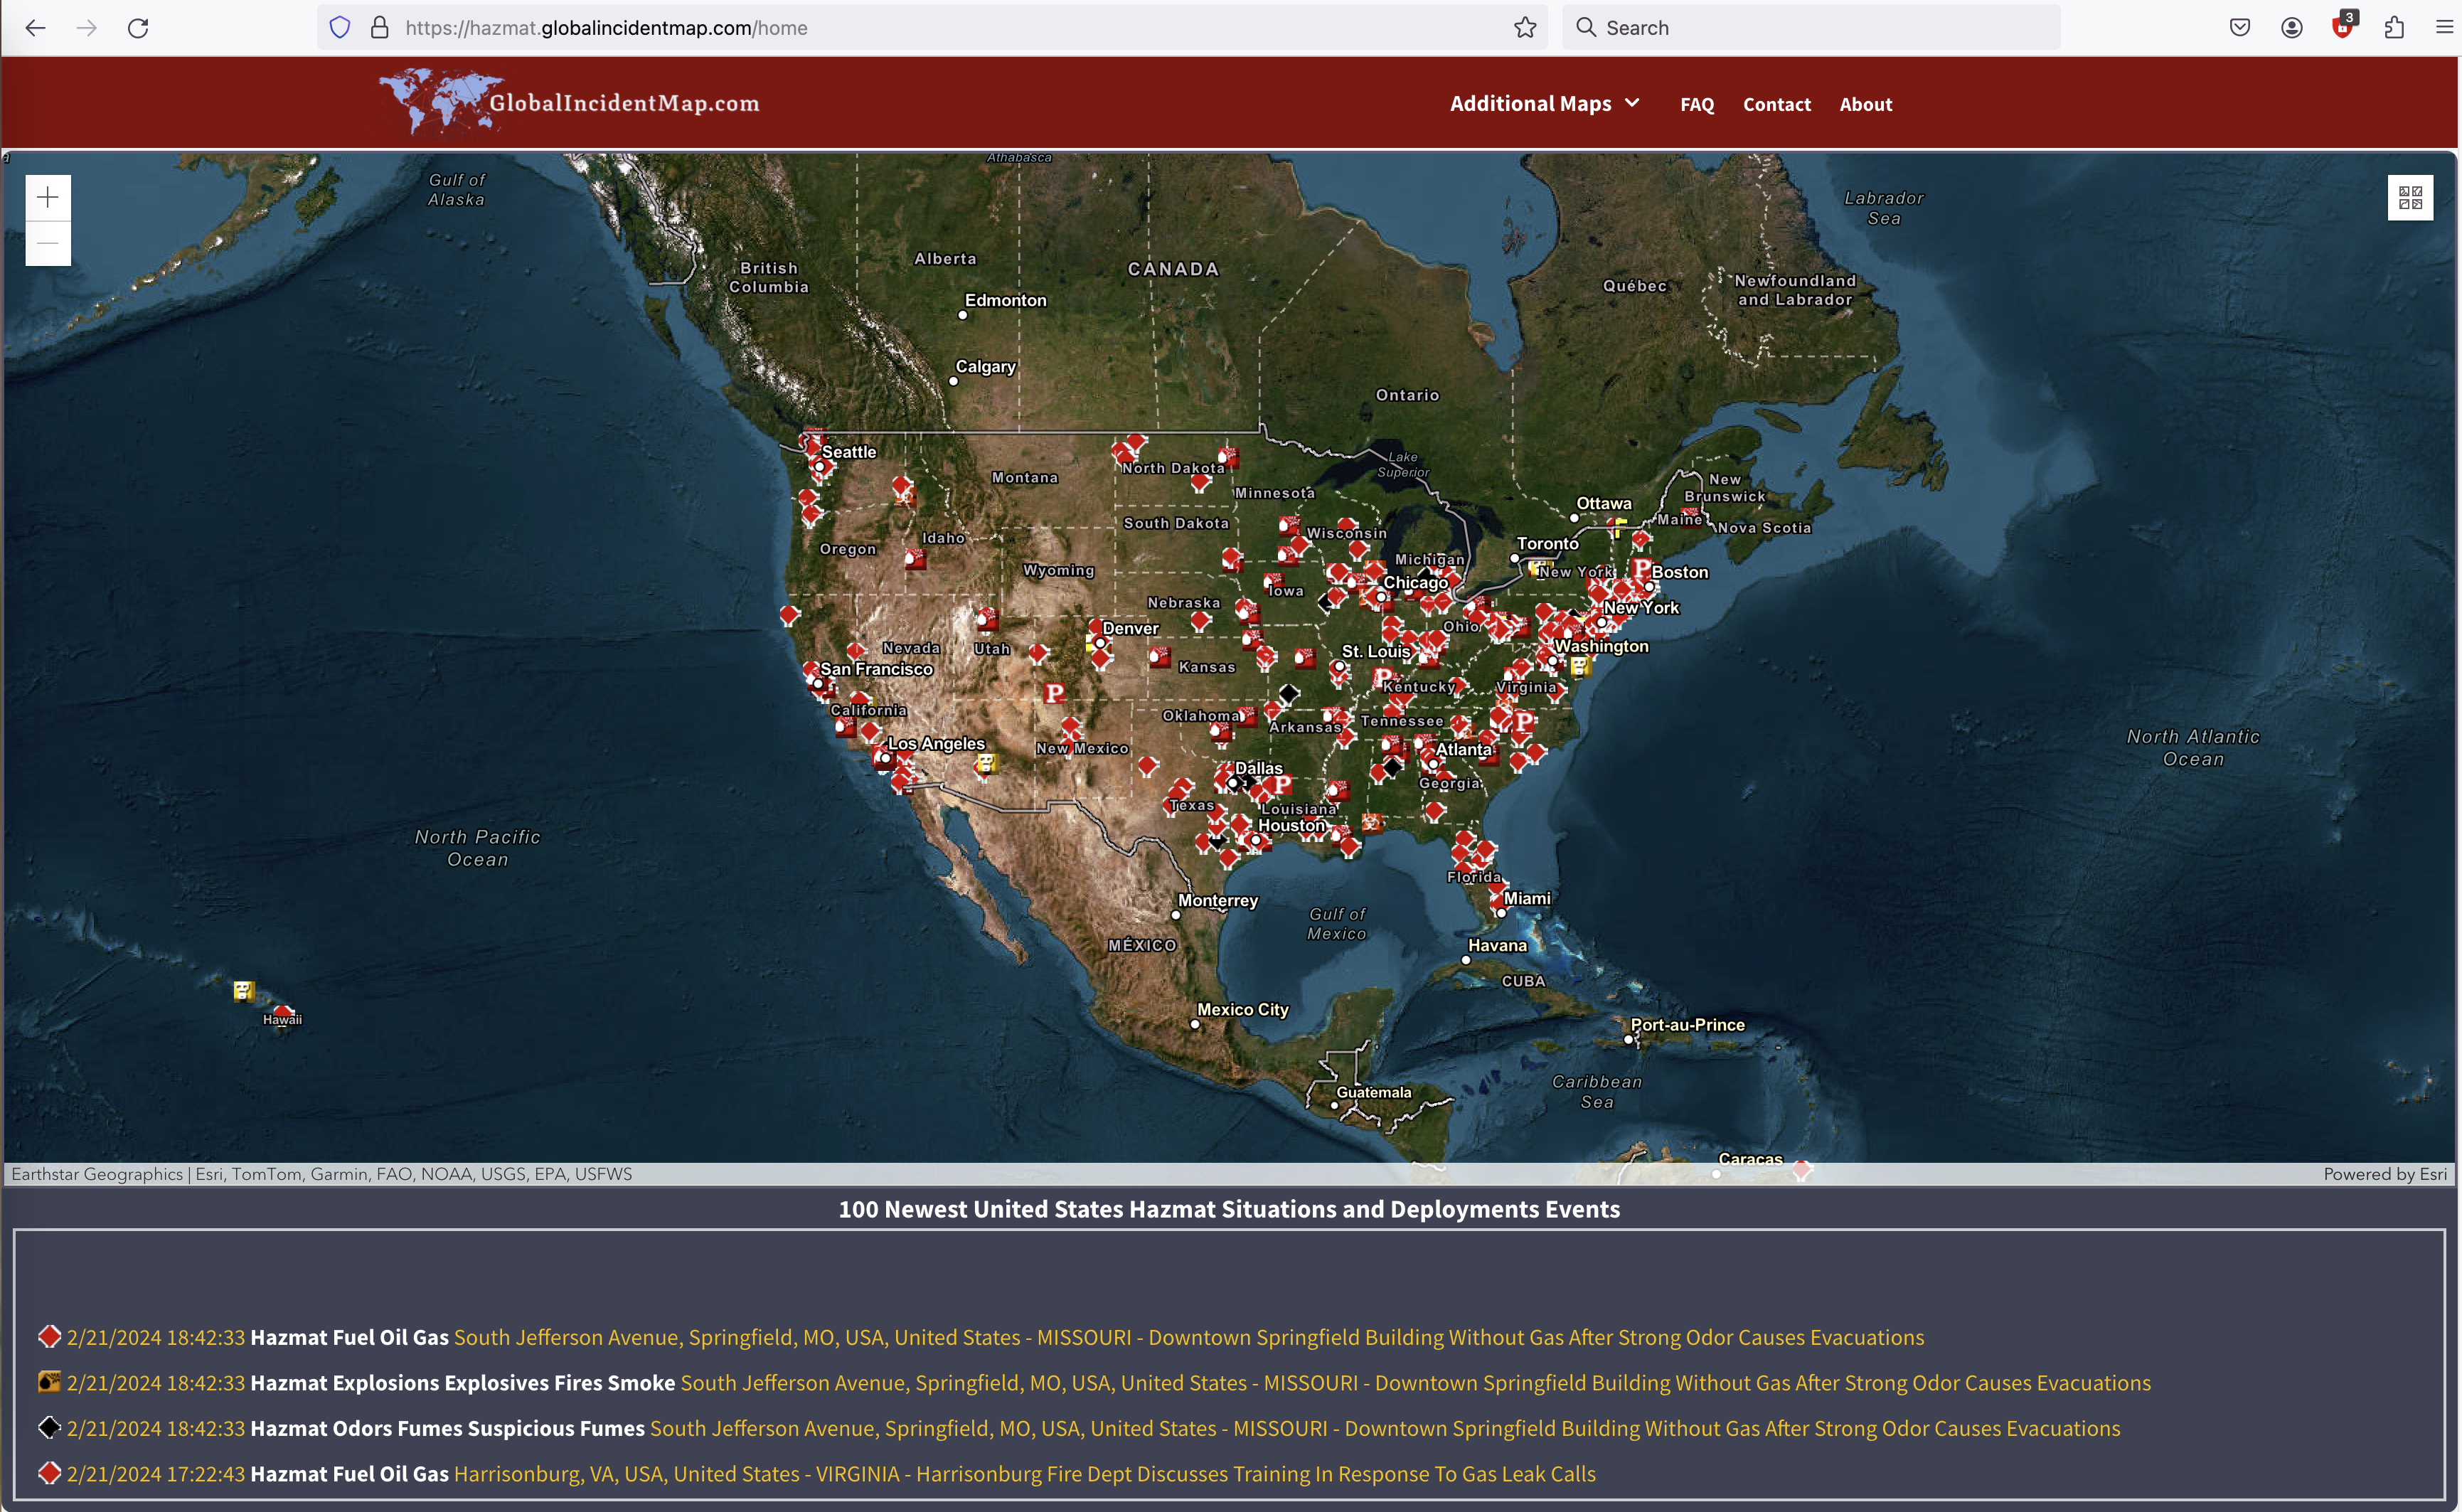Click the Powered by Esri attribution
Screen dimensions: 2462x1512
pyautogui.click(x=2385, y=1174)
